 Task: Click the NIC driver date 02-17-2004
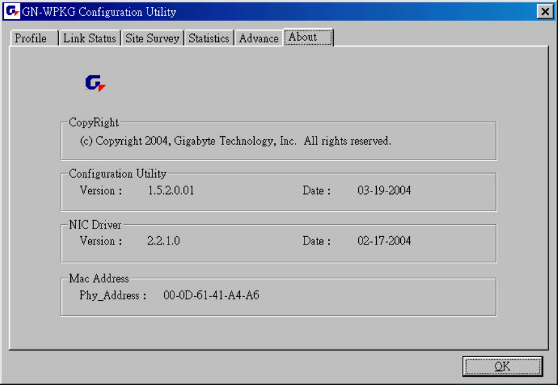[x=384, y=241]
